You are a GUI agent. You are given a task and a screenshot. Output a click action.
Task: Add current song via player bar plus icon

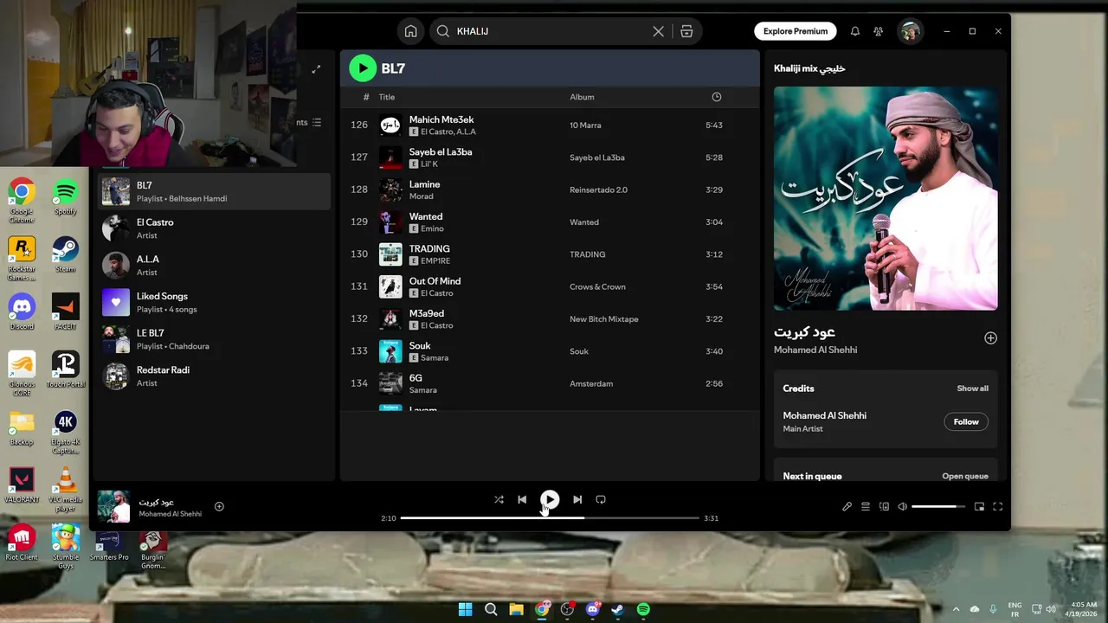pos(219,506)
